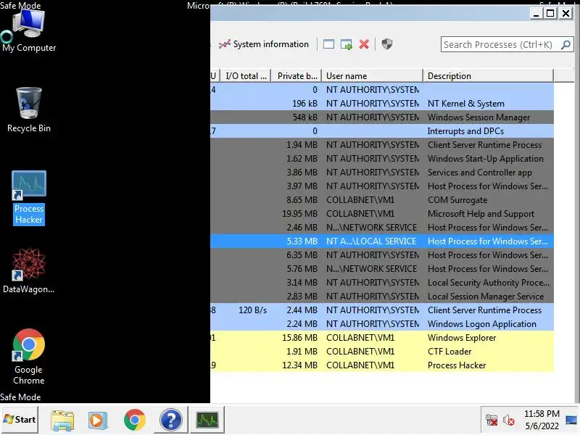580x435 pixels.
Task: Click the 15.86 MB private bytes cell
Action: click(299, 338)
